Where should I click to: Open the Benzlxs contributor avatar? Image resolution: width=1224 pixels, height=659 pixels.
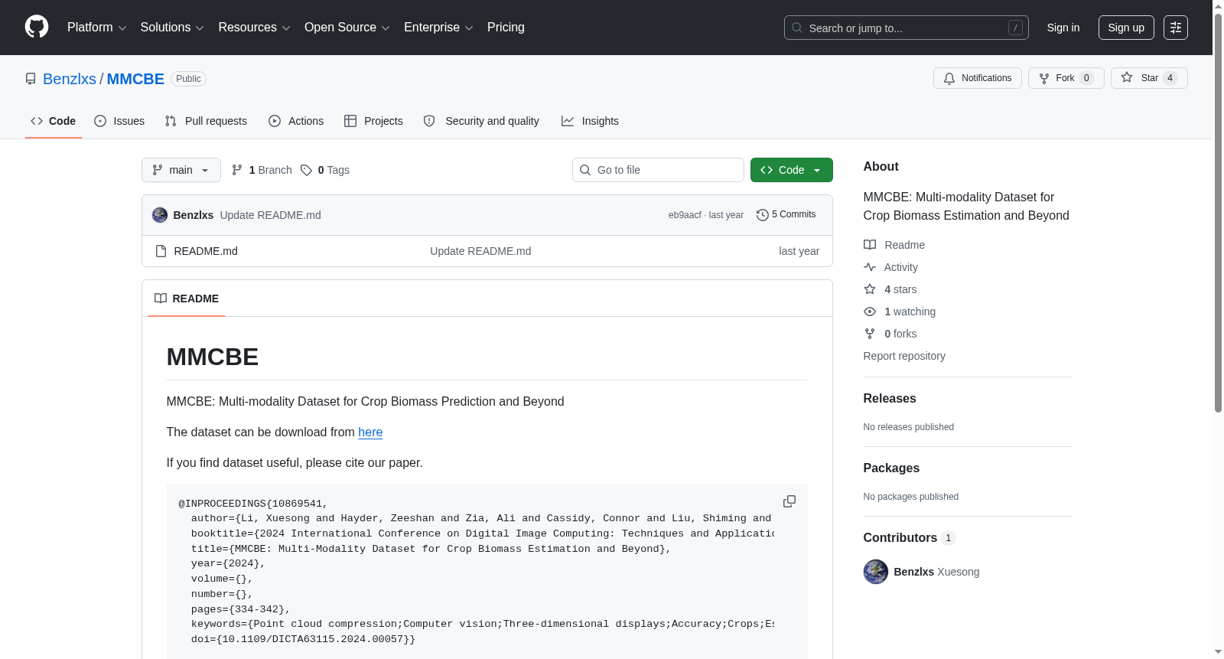(876, 572)
